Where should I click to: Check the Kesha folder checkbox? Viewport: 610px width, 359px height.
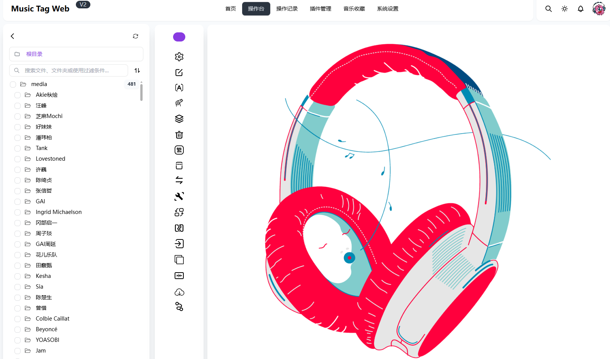pos(18,276)
